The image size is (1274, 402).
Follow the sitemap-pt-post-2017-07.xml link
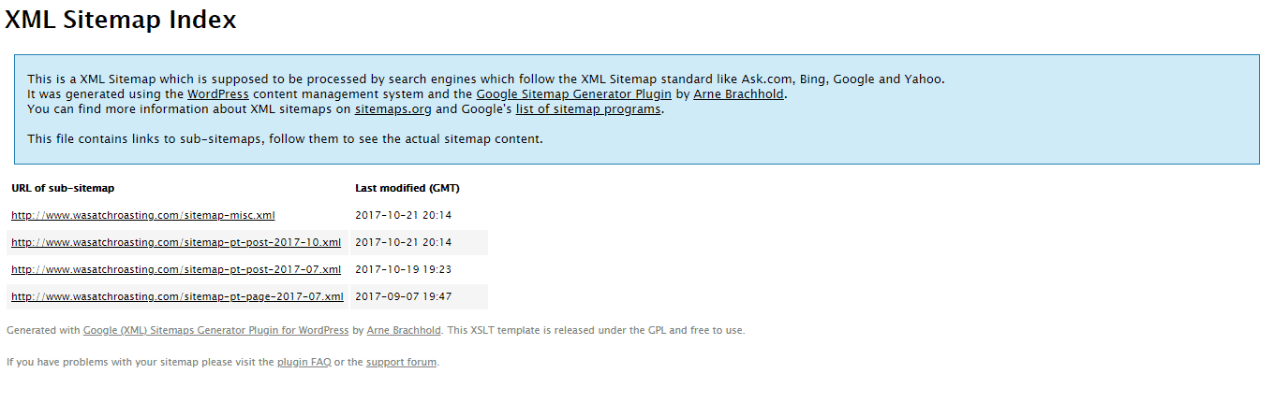176,269
